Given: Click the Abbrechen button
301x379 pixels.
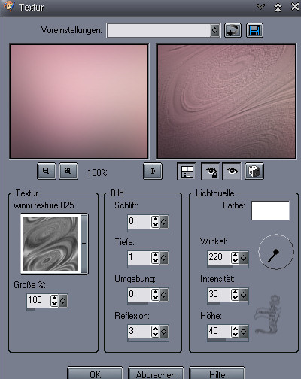Looking at the screenshot, I should pos(156,374).
